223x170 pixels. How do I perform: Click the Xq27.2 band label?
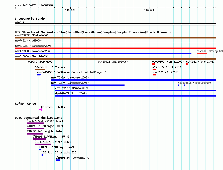point(20,22)
